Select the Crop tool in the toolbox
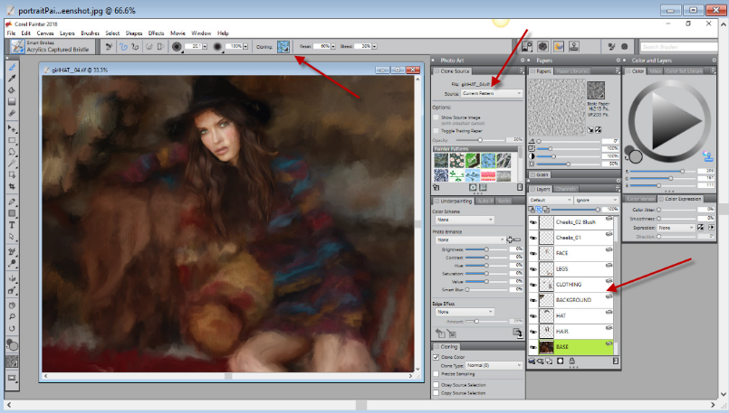The image size is (729, 413). point(12,186)
